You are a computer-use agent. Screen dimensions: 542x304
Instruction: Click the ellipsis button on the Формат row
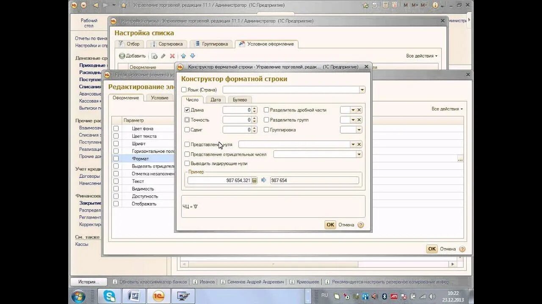pyautogui.click(x=460, y=159)
